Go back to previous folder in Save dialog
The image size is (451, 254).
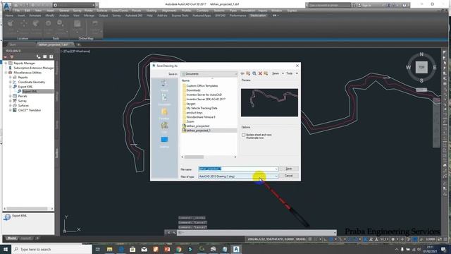242,73
